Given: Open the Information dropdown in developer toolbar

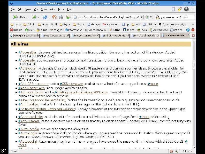Looking at the screenshot, I should coord(74,30).
